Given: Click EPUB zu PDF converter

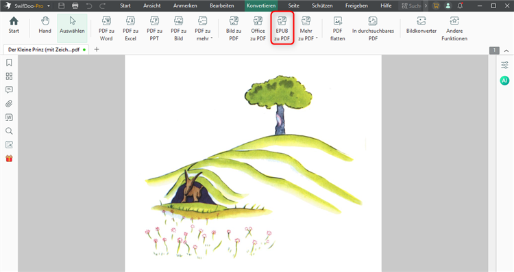Looking at the screenshot, I should pos(282,29).
